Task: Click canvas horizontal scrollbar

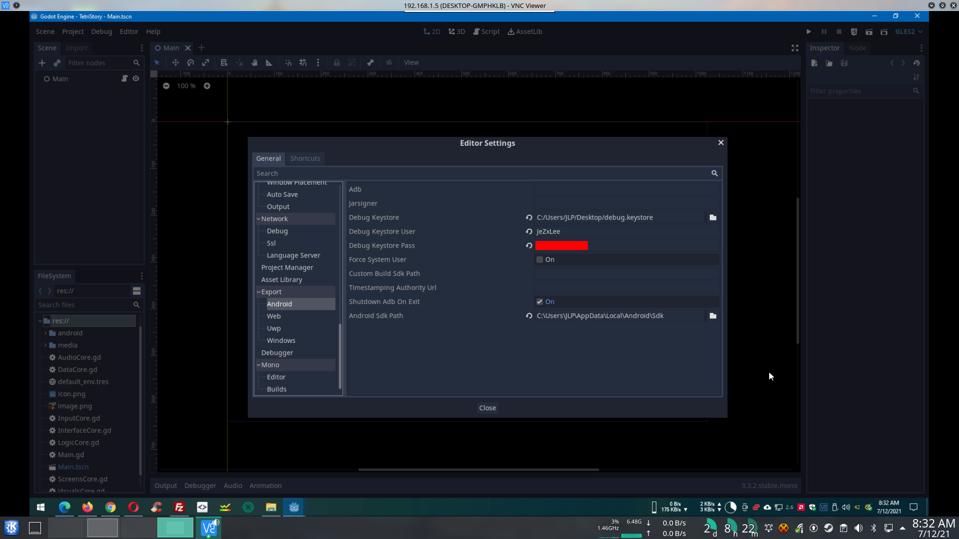Action: coord(479,470)
